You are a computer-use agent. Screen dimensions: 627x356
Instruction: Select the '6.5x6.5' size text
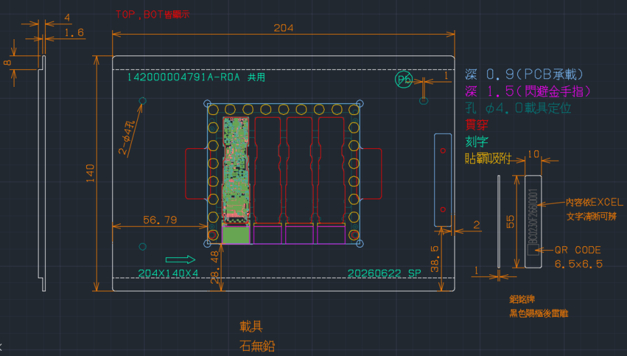pyautogui.click(x=579, y=264)
